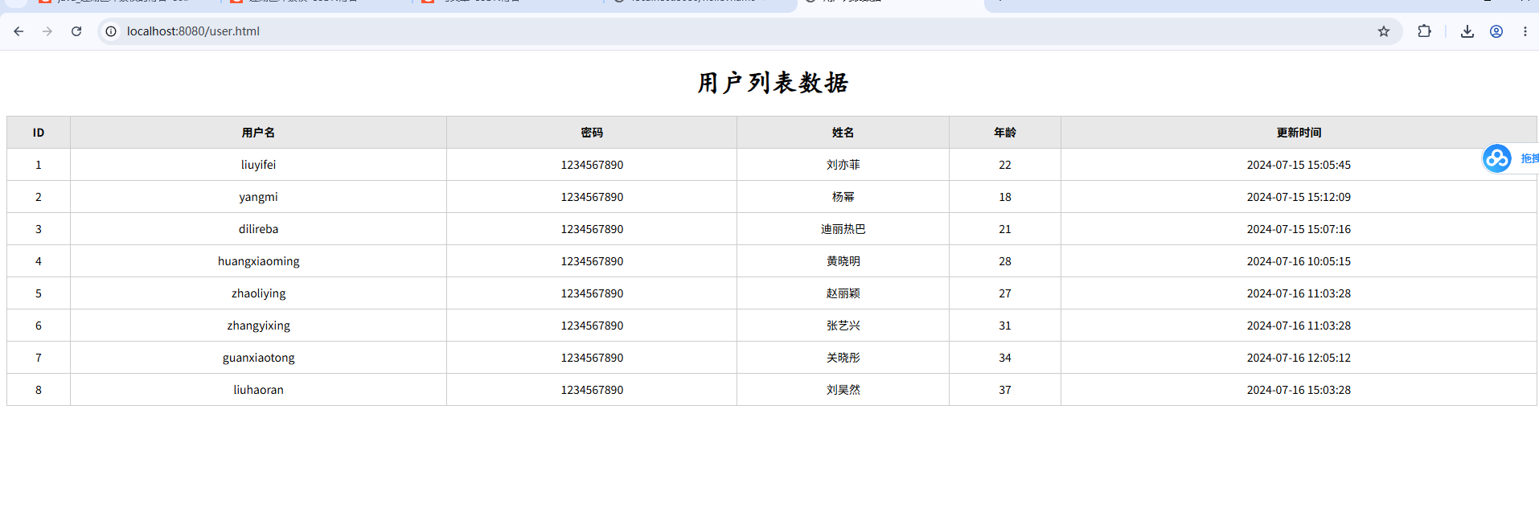Viewport: 1539px width, 508px height.
Task: Select username cell zhaoliying
Action: coord(258,293)
